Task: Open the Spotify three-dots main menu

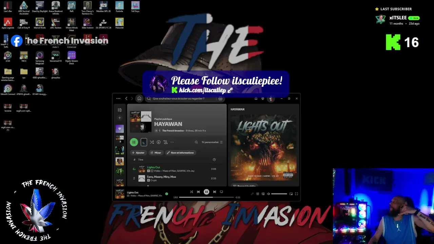Action: click(118, 99)
